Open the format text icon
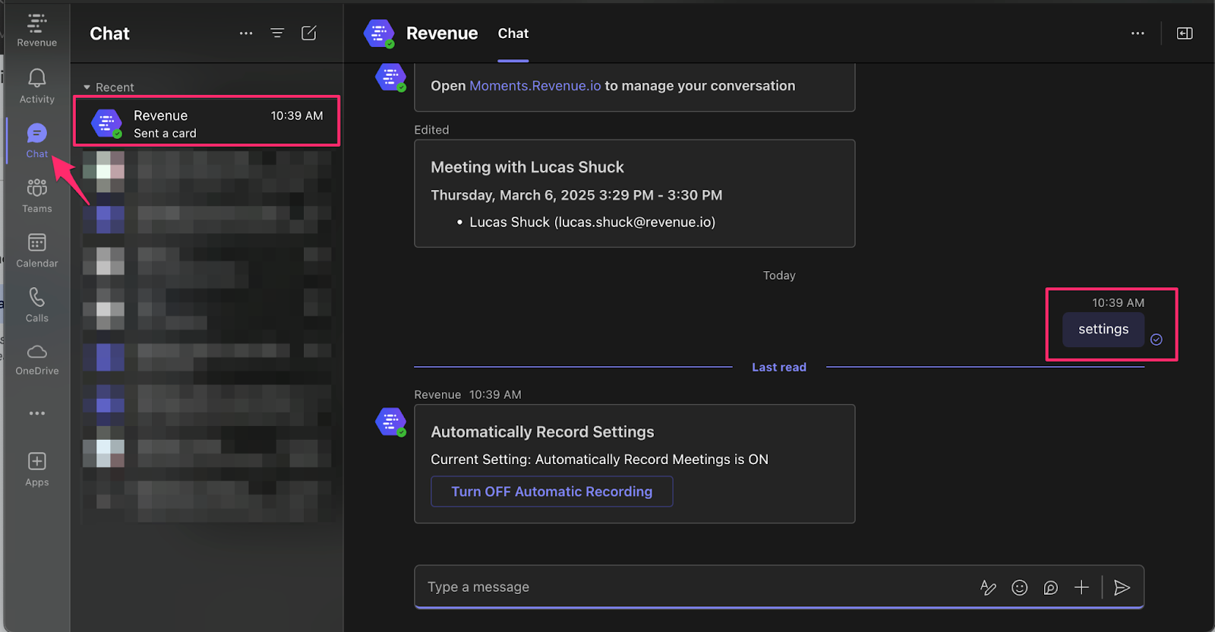 [x=988, y=587]
